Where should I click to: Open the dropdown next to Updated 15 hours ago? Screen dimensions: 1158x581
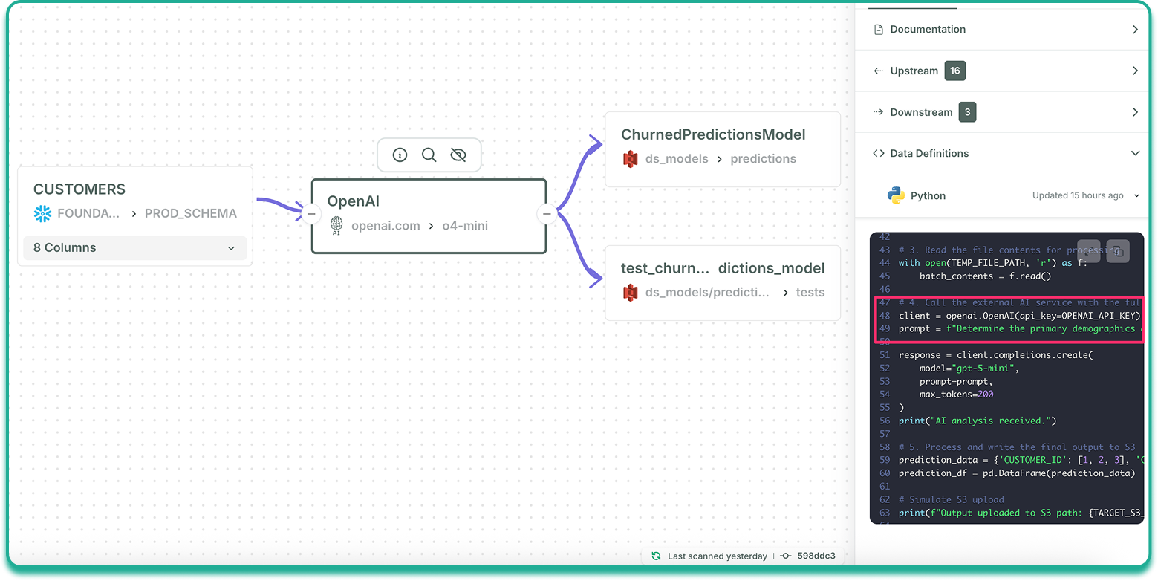click(1136, 195)
